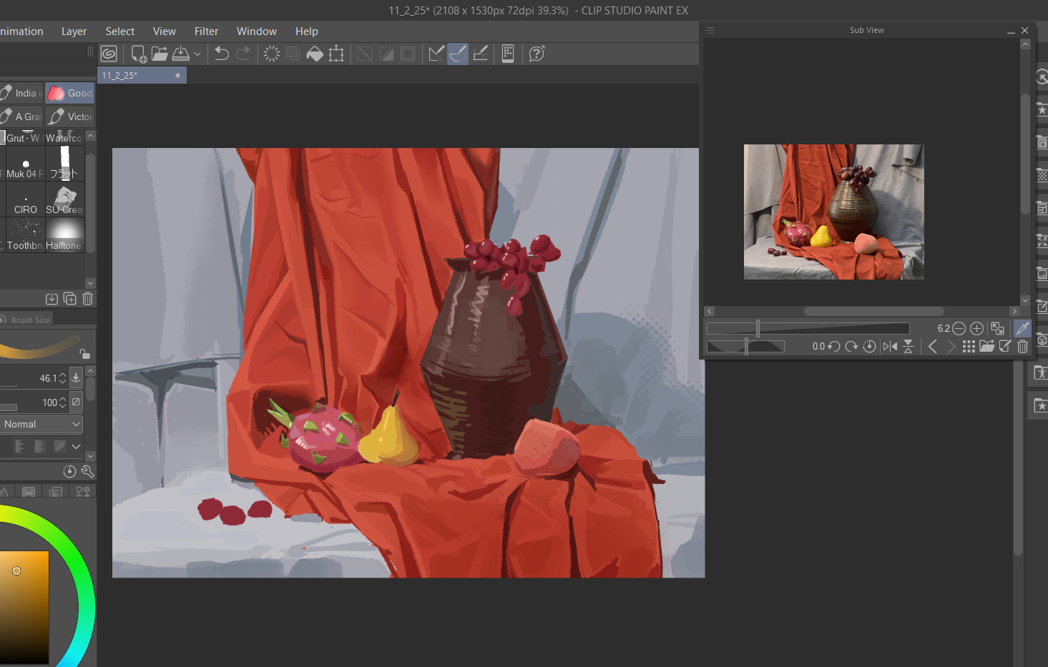
Task: Toggle Sub View auto eyedropper switch
Action: pos(1022,328)
